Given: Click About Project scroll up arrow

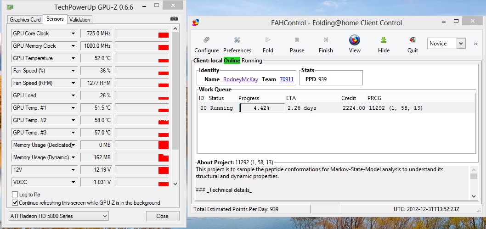Looking at the screenshot, I should [x=474, y=169].
